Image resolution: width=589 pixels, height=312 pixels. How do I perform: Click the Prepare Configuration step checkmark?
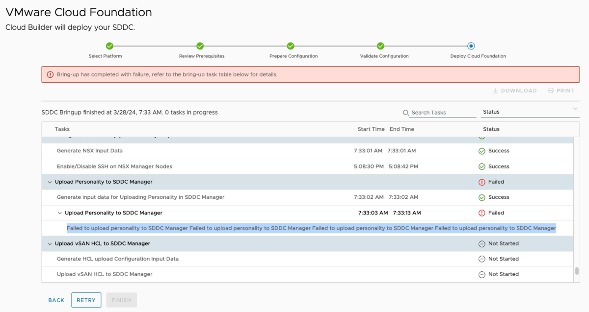[x=290, y=46]
